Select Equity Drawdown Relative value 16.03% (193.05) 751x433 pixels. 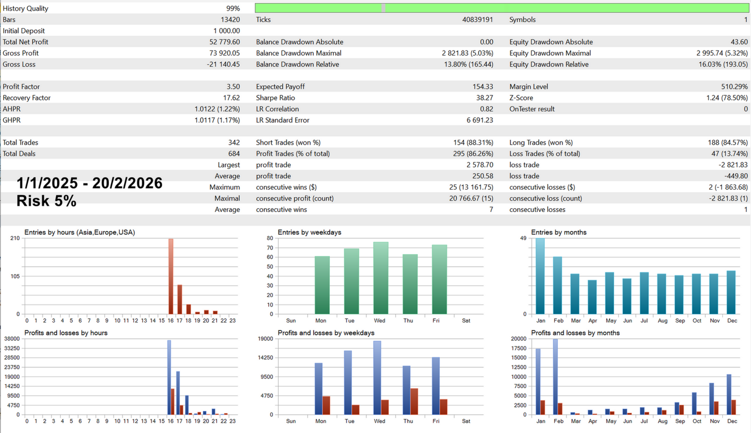point(723,65)
